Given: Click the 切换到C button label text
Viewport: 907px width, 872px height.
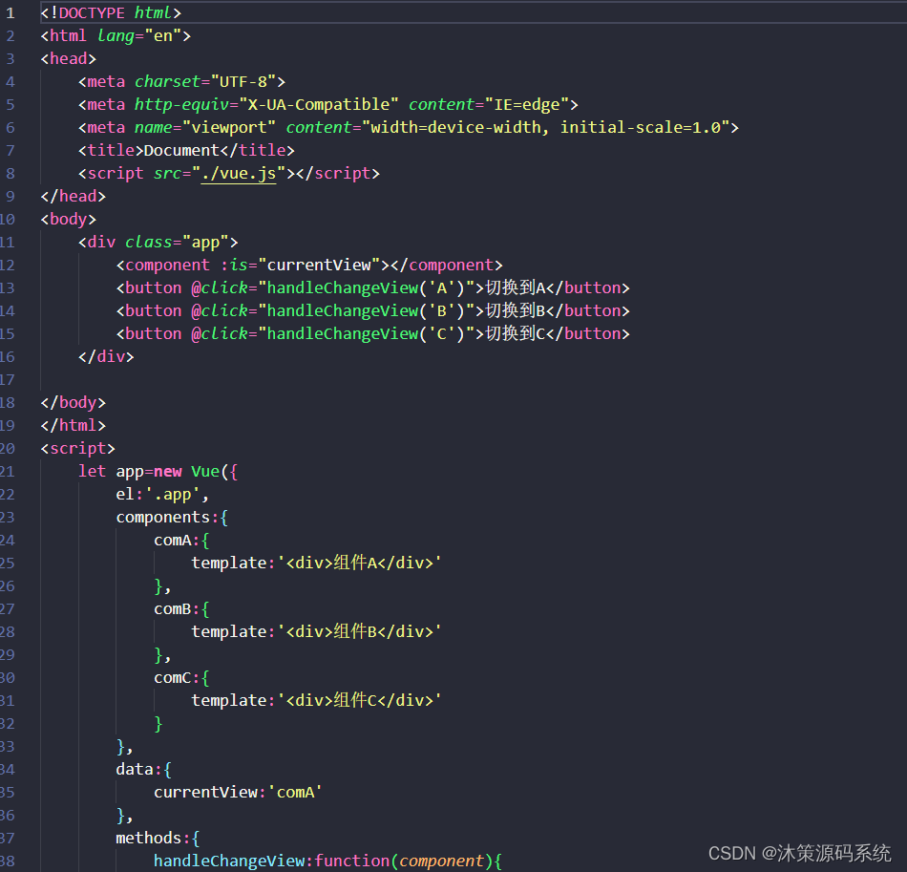Looking at the screenshot, I should (516, 334).
